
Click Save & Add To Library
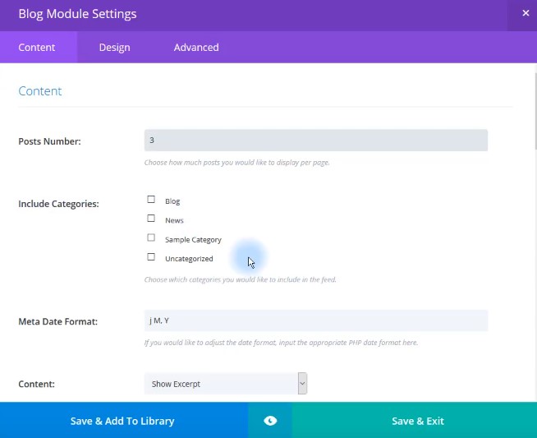pyautogui.click(x=122, y=421)
